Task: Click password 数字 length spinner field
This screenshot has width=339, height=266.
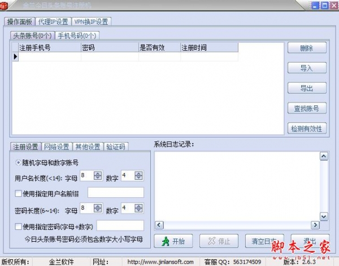Action: point(128,208)
